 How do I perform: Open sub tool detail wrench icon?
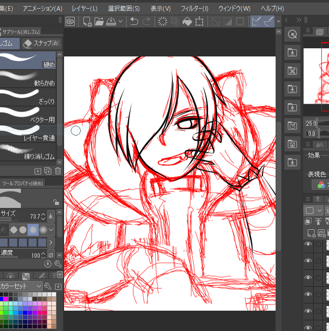(57, 264)
